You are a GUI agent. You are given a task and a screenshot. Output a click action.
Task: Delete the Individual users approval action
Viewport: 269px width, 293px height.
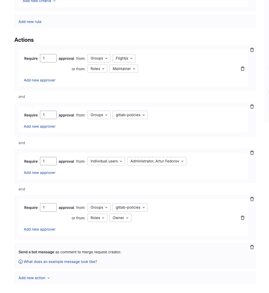click(x=252, y=153)
